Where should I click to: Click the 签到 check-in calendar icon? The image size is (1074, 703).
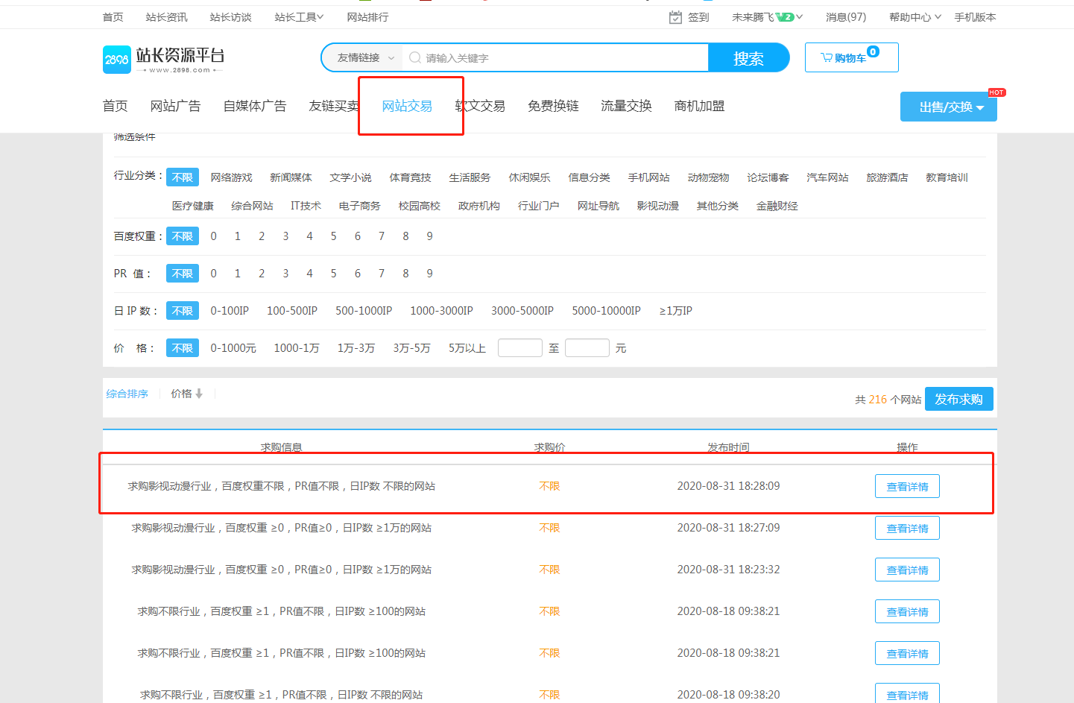click(x=675, y=16)
